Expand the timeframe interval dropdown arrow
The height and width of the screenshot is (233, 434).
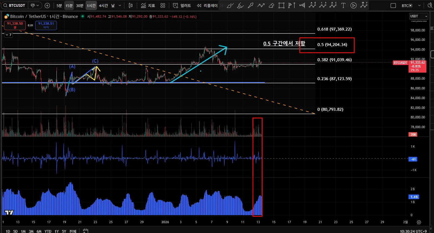click(x=120, y=5)
